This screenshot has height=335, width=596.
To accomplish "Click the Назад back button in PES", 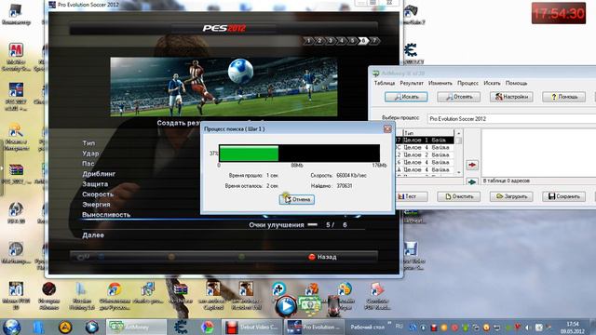I will click(322, 257).
